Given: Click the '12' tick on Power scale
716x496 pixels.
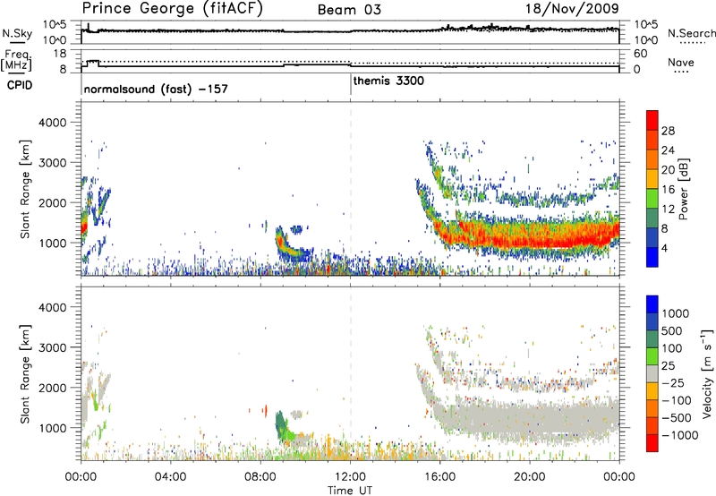Looking at the screenshot, I should (668, 210).
